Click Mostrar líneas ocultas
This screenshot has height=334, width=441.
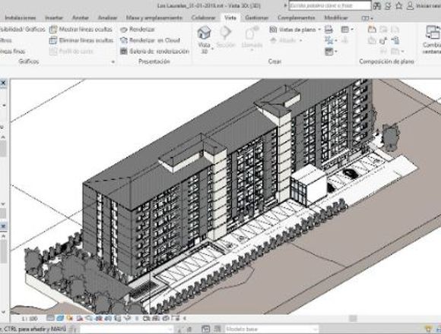(81, 30)
